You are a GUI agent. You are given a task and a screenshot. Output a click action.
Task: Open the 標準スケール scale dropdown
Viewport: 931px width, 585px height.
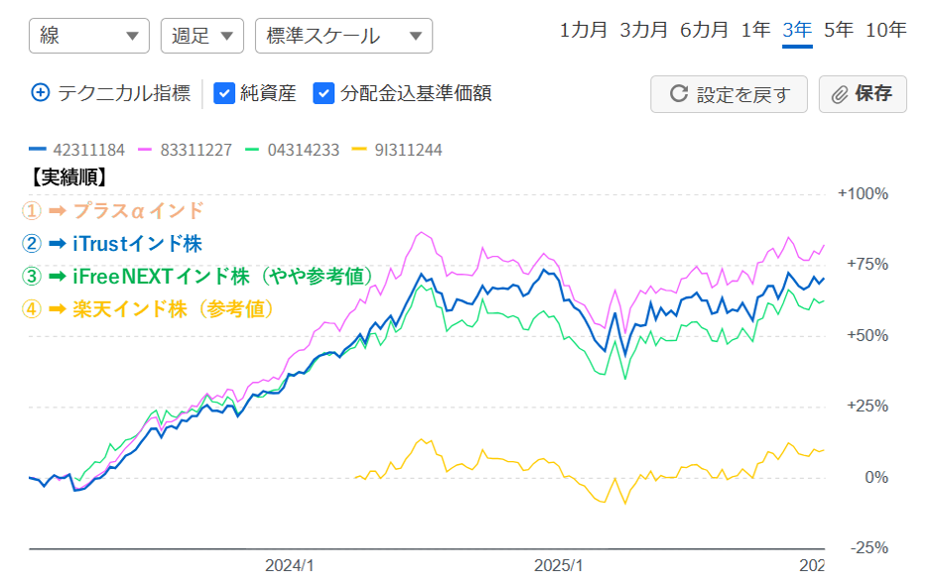343,36
